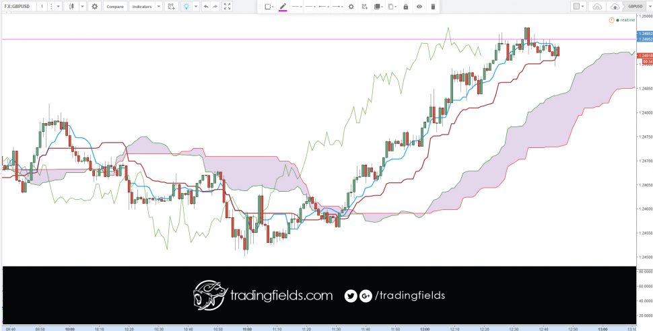Click the 13:00 time axis label
The image size is (653, 331).
[603, 328]
